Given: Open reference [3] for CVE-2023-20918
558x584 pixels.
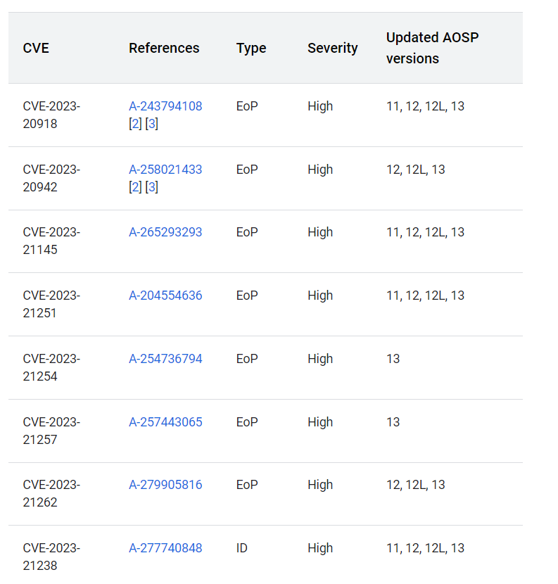Looking at the screenshot, I should click(151, 124).
